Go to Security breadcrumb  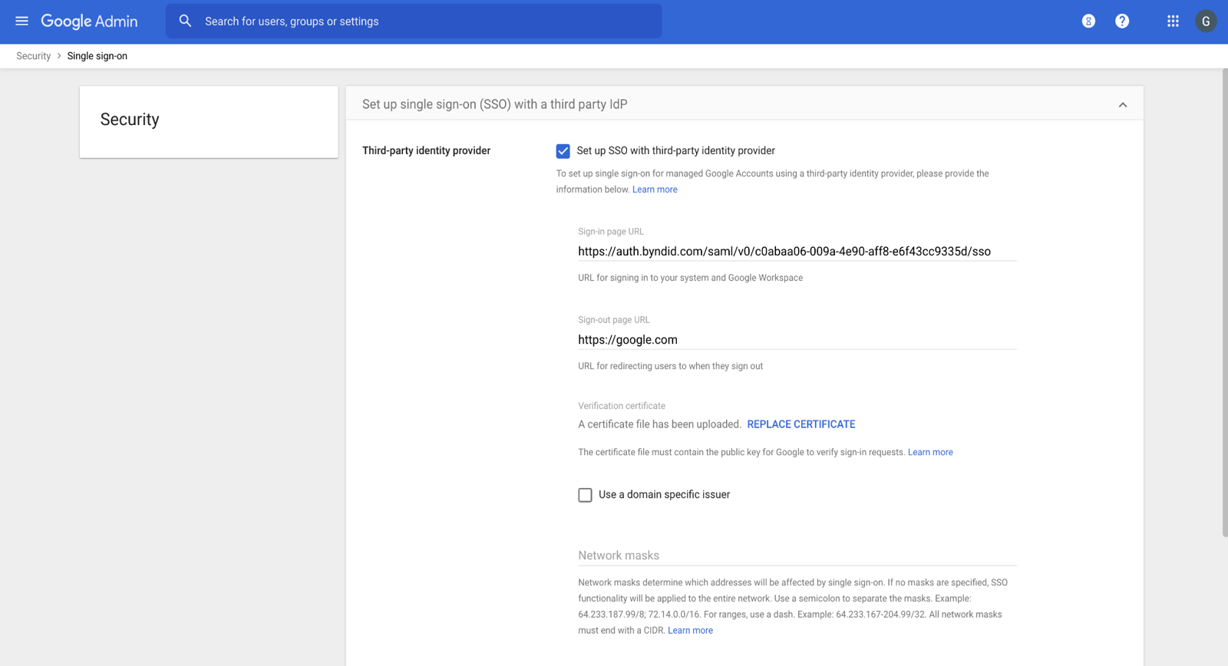tap(34, 56)
